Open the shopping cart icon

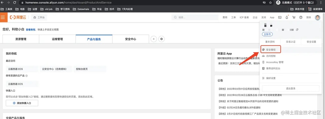(294, 17)
